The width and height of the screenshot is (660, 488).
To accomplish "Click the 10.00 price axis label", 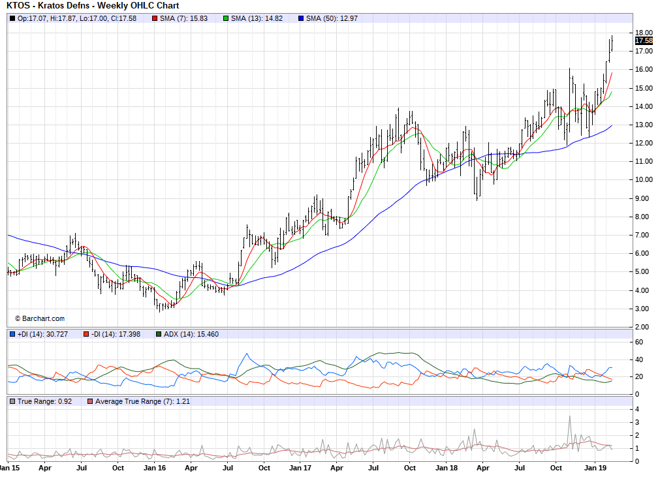I will point(644,179).
